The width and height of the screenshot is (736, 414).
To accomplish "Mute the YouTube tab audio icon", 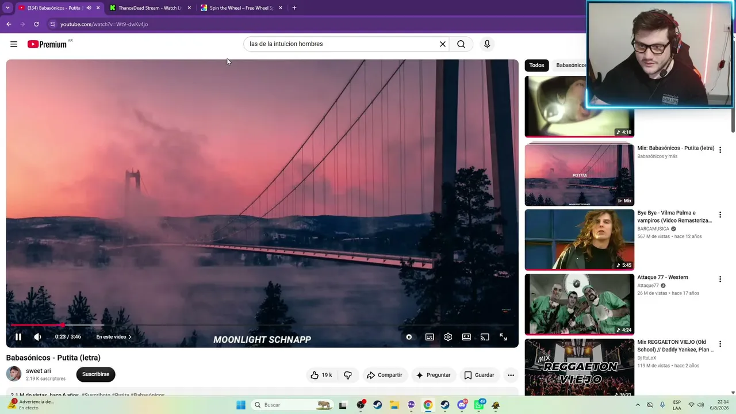I will 89,8.
